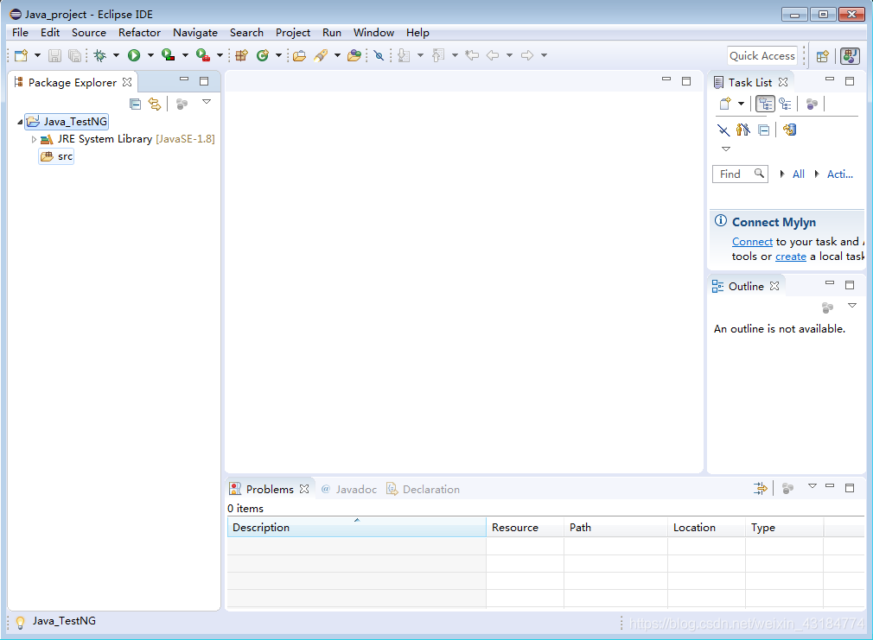Screen dimensions: 873x640
Task: Collapse All in Package Explorer
Action: [136, 104]
